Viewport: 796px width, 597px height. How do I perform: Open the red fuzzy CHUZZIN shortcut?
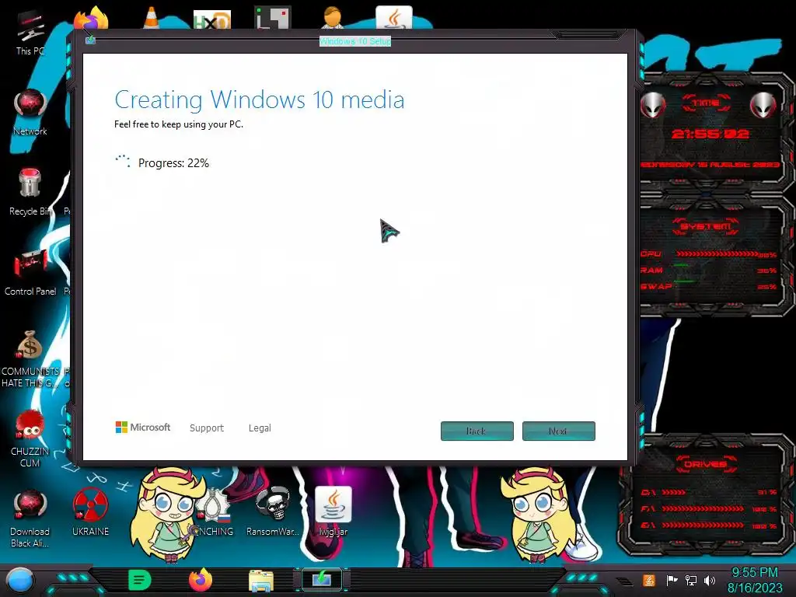coord(30,438)
